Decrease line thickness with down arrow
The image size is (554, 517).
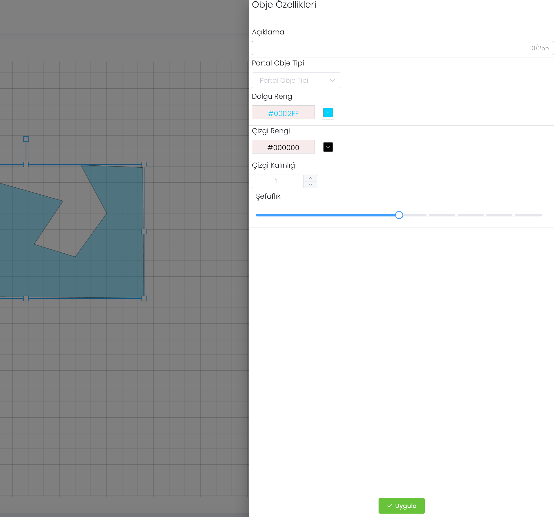[x=310, y=185]
